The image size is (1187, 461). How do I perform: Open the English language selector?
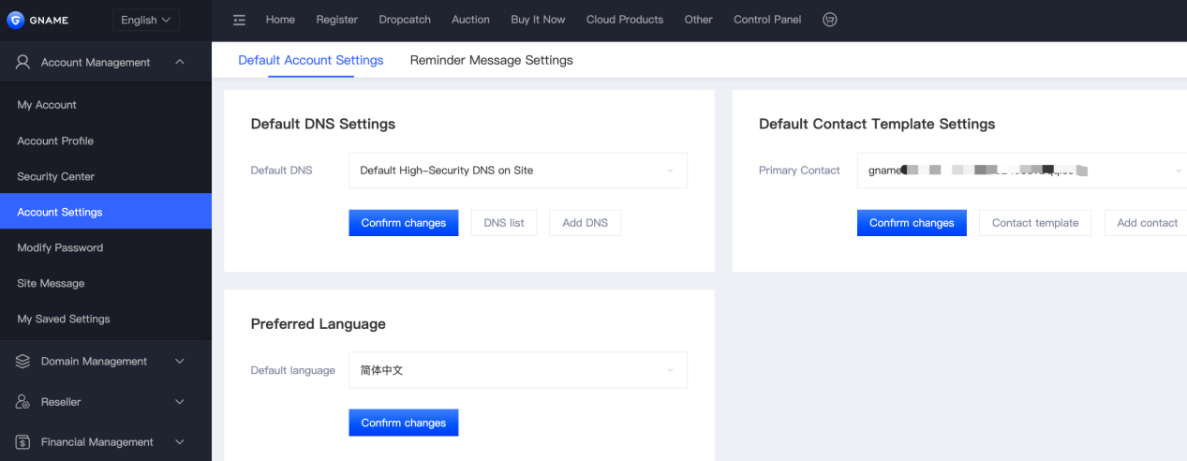click(145, 20)
